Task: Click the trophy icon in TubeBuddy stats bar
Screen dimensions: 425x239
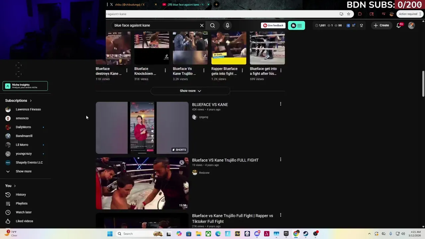Action: tap(361, 25)
